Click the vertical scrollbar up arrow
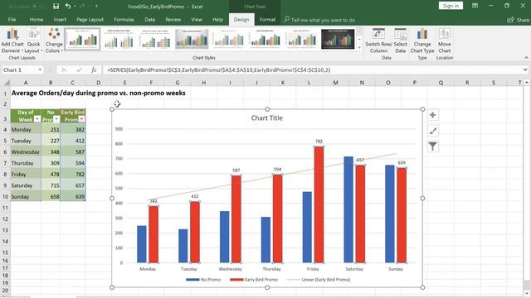 (527, 83)
